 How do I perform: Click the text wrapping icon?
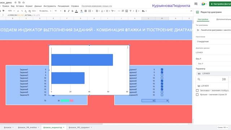click(107, 11)
